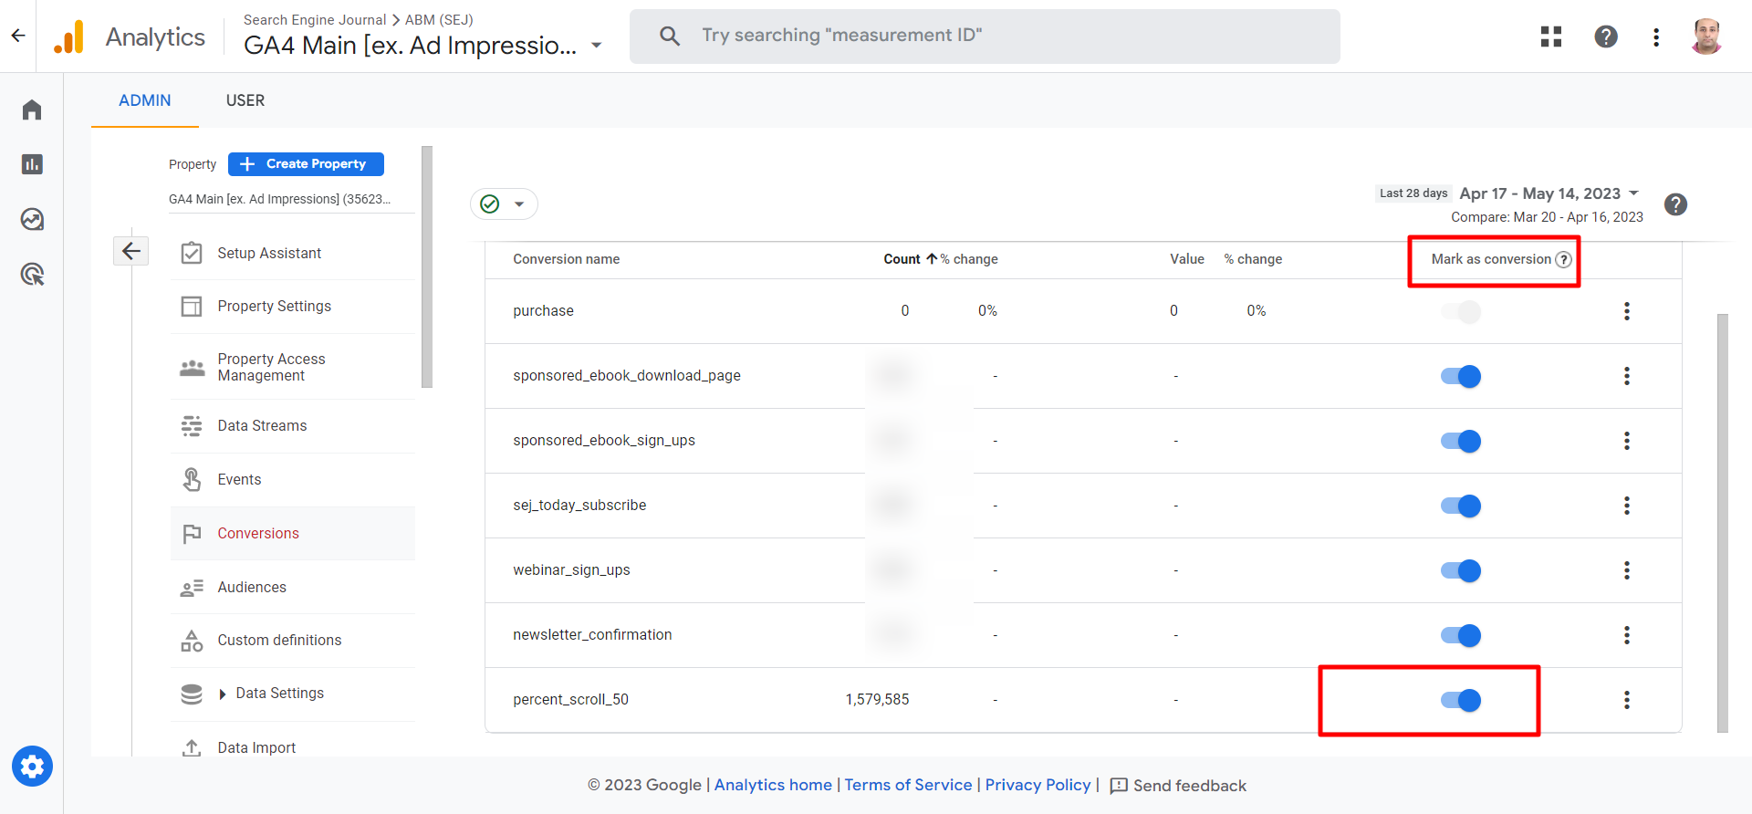
Task: Open the Privacy Policy link
Action: tap(1038, 785)
